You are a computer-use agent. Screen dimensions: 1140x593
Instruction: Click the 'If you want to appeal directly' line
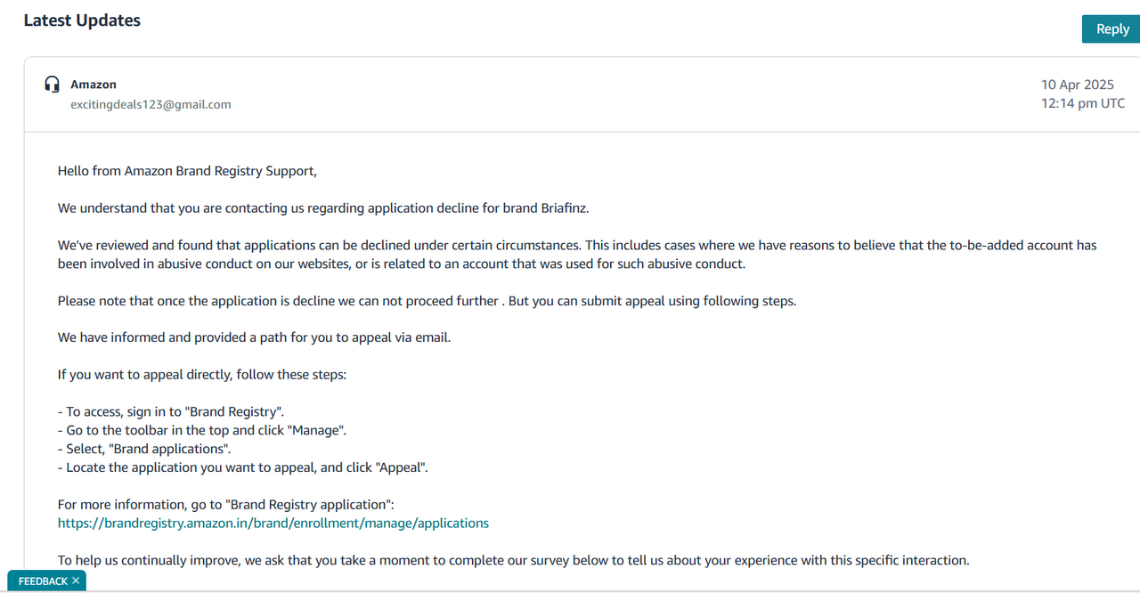pos(202,375)
